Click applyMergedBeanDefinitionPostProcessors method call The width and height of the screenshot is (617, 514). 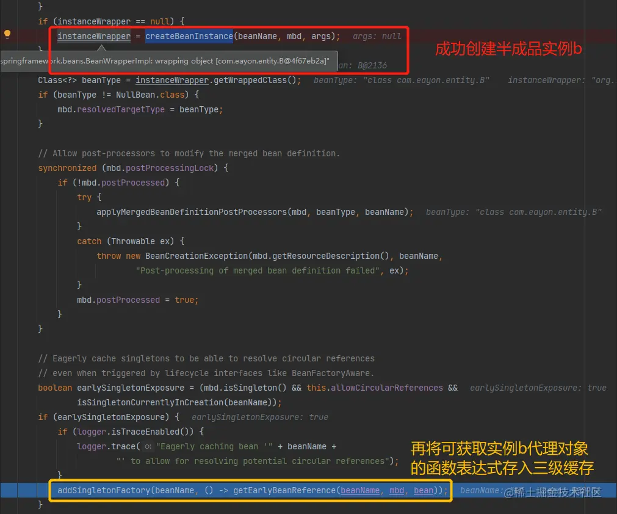(x=192, y=212)
